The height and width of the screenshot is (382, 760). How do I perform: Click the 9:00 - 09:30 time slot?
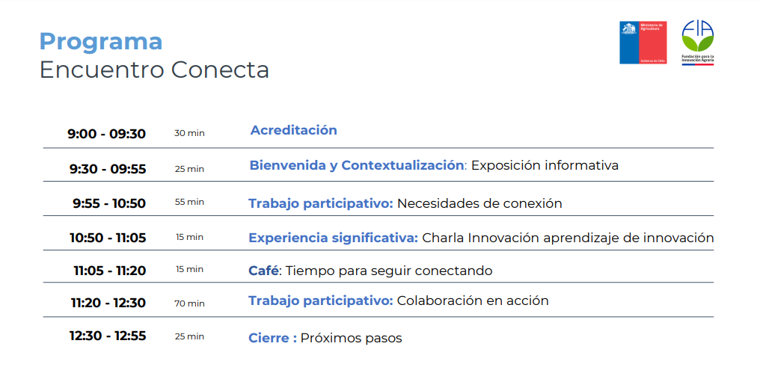107,134
